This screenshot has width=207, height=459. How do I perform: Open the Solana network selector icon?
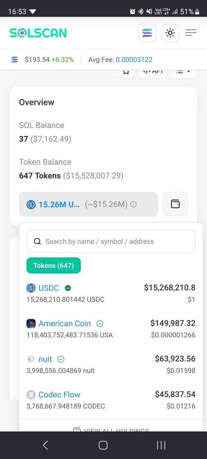click(x=147, y=33)
